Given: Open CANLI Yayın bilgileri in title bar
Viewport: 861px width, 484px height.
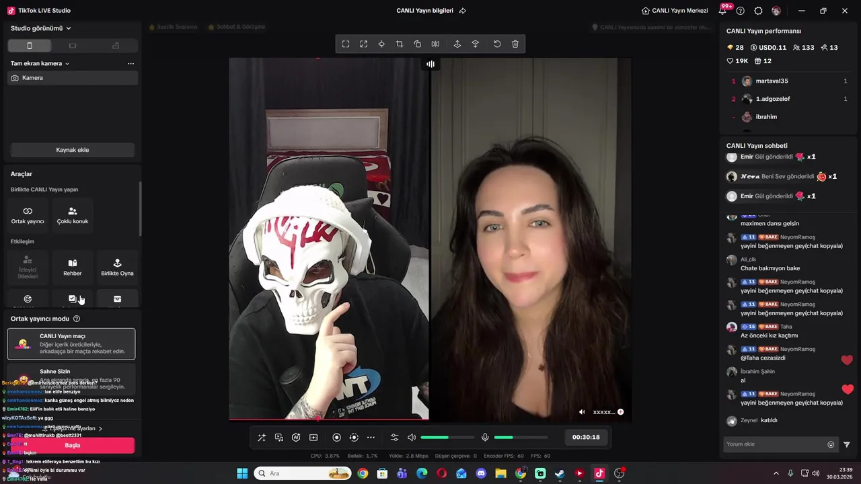Looking at the screenshot, I should (424, 11).
